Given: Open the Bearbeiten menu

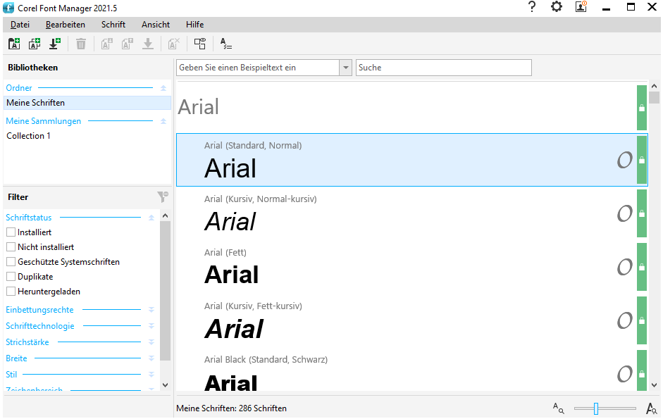Looking at the screenshot, I should [x=66, y=25].
